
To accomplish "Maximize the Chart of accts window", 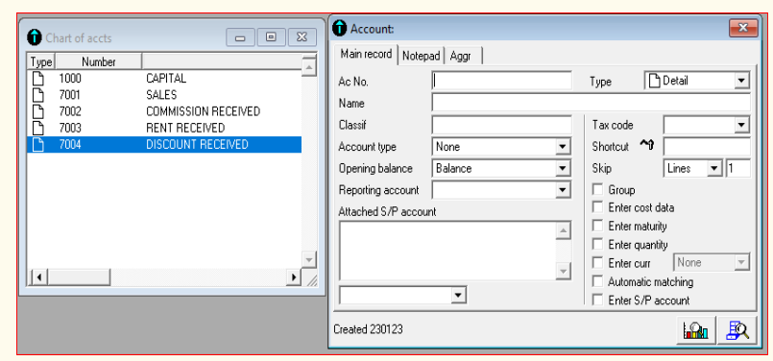I will click(x=271, y=37).
